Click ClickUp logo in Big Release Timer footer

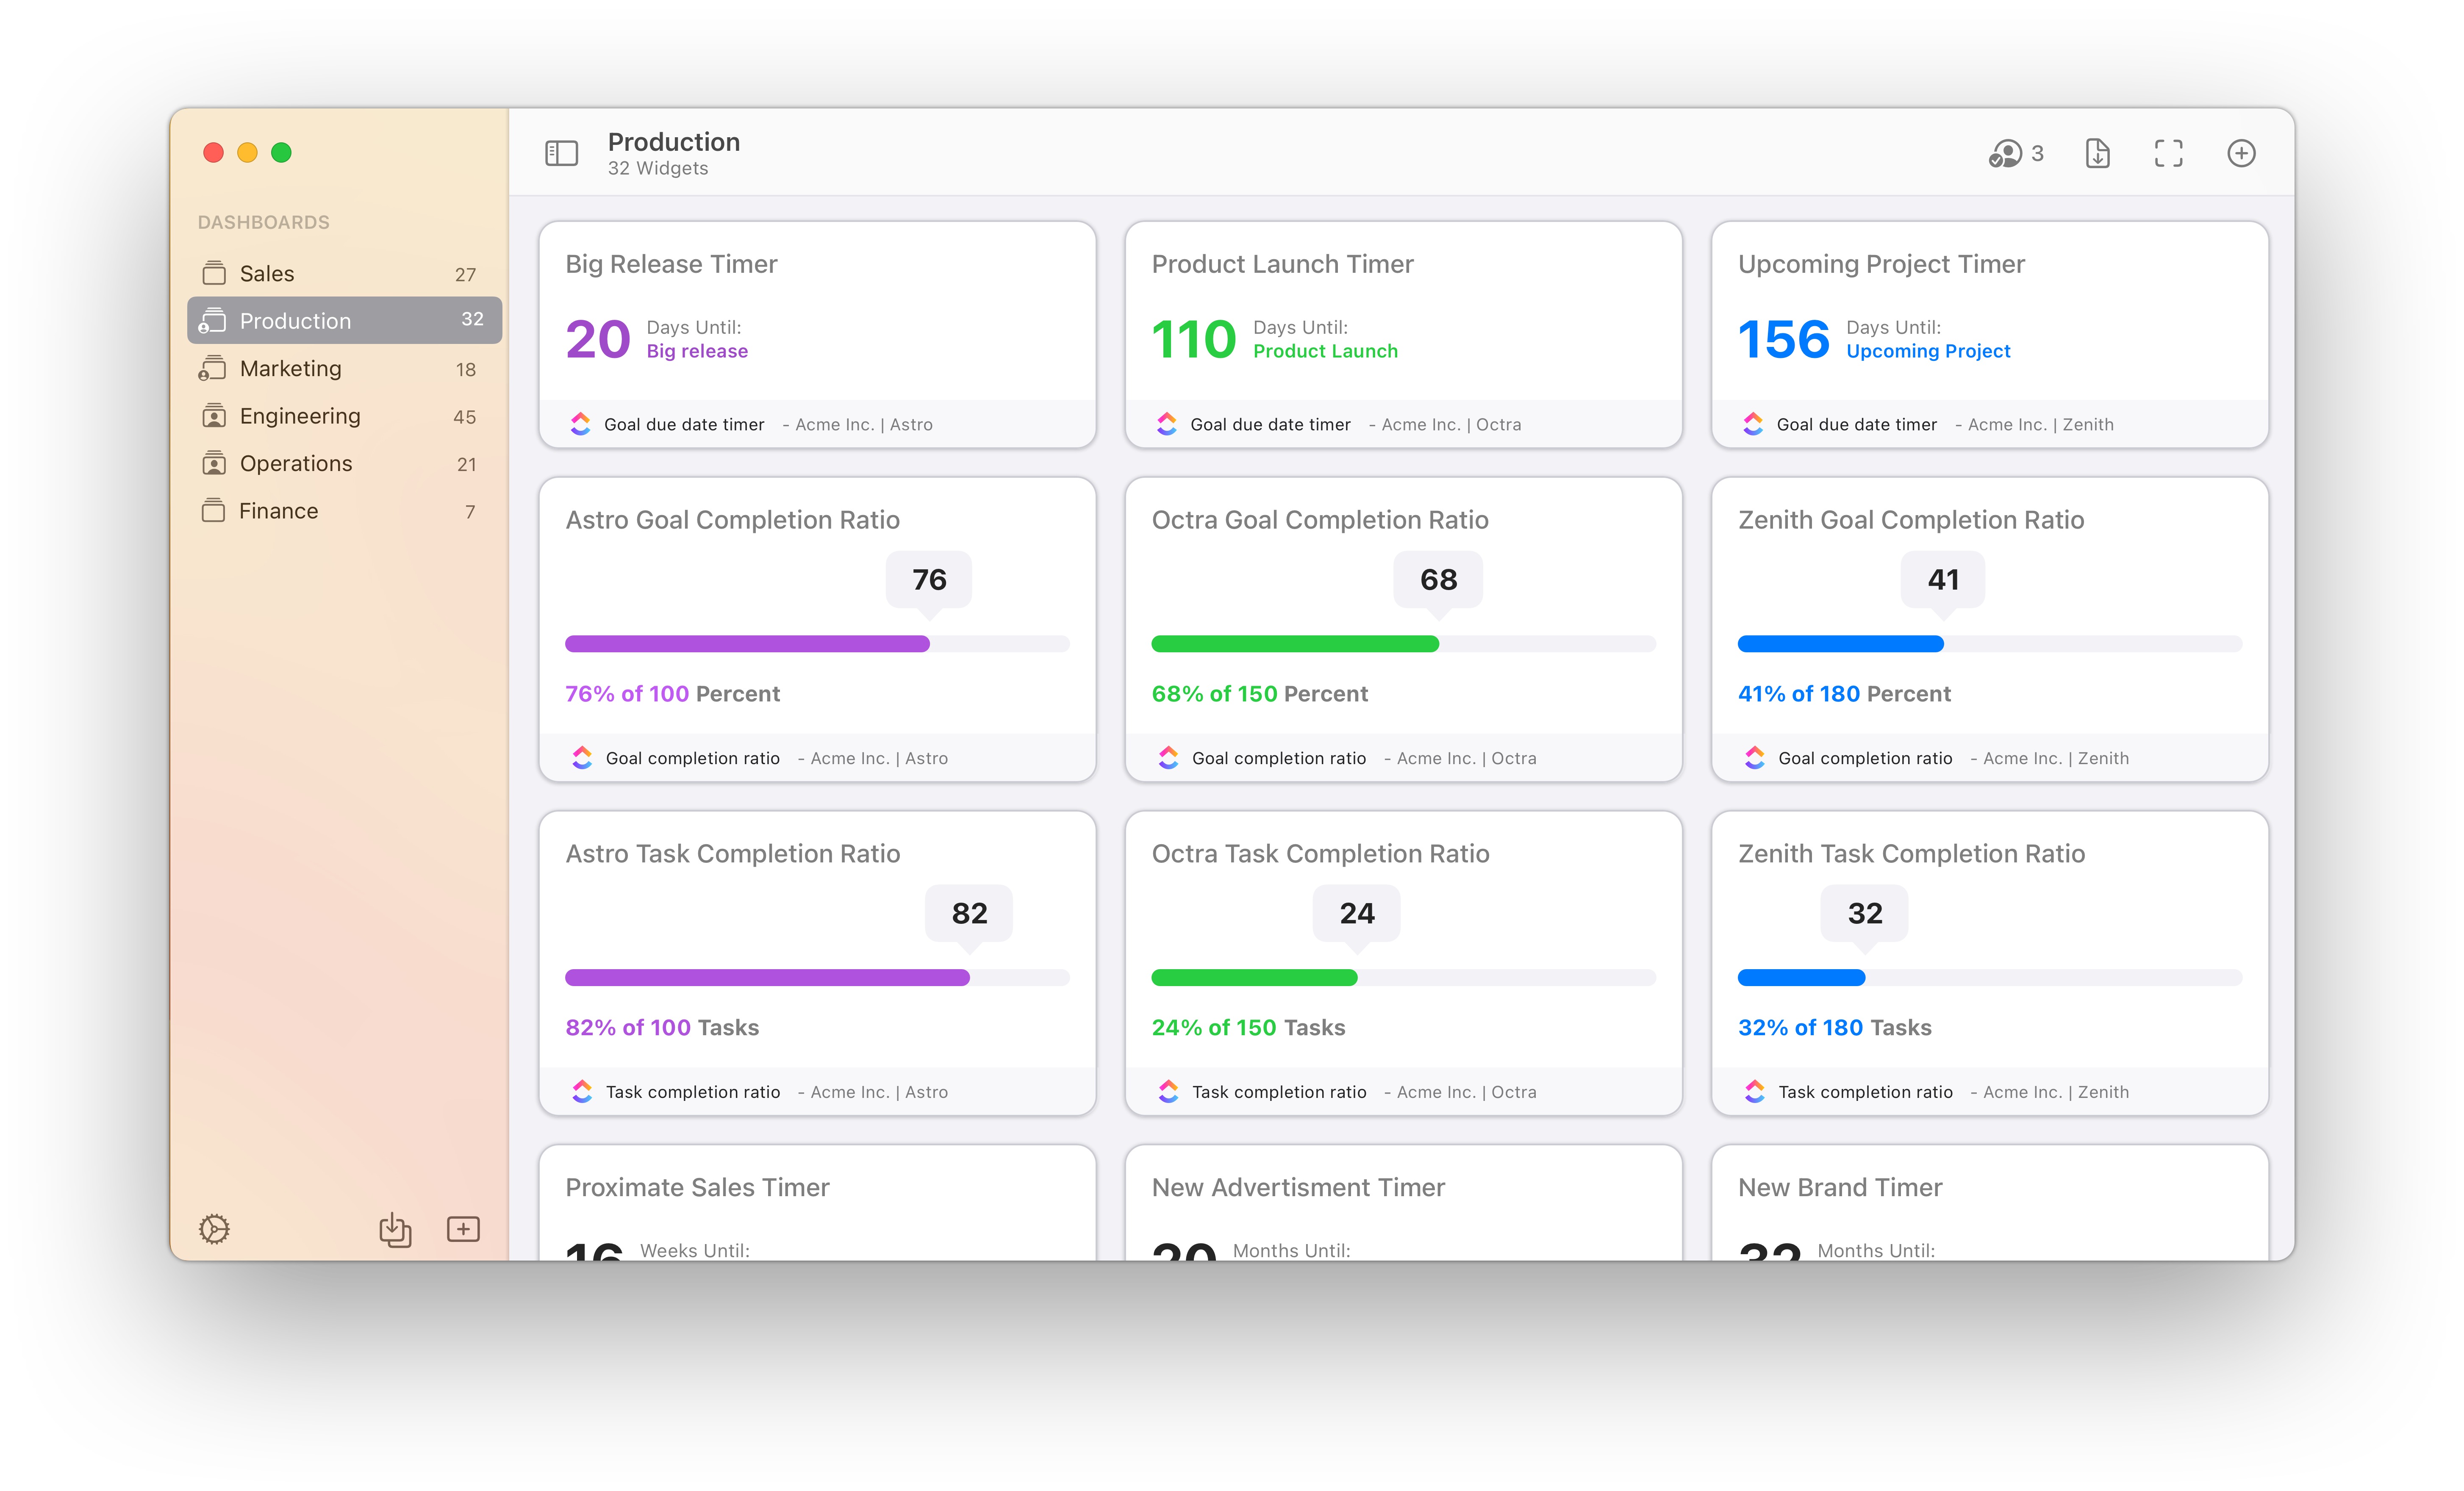tap(581, 424)
